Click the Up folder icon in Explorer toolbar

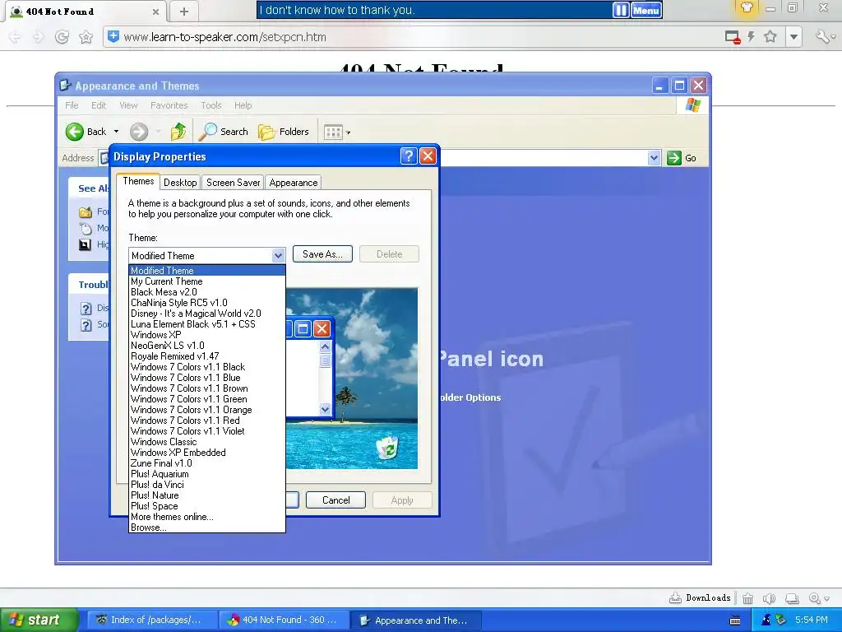pyautogui.click(x=178, y=131)
